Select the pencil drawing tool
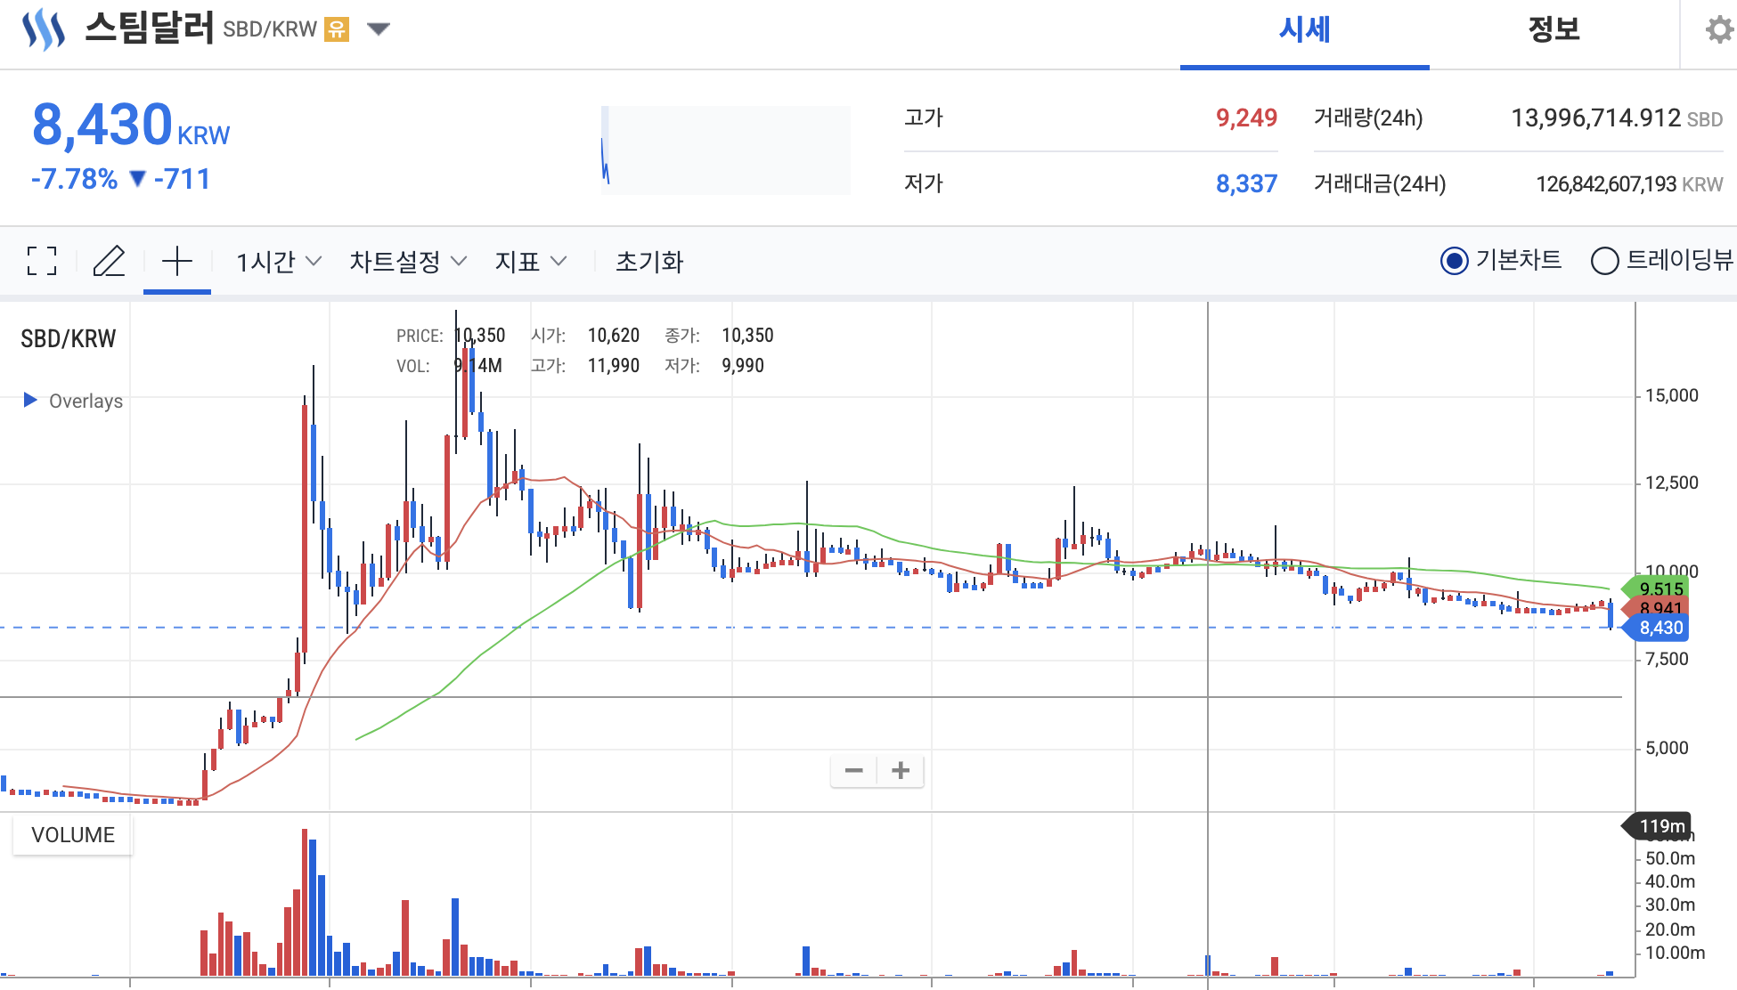Screen dimensions: 1737x990 (x=110, y=261)
